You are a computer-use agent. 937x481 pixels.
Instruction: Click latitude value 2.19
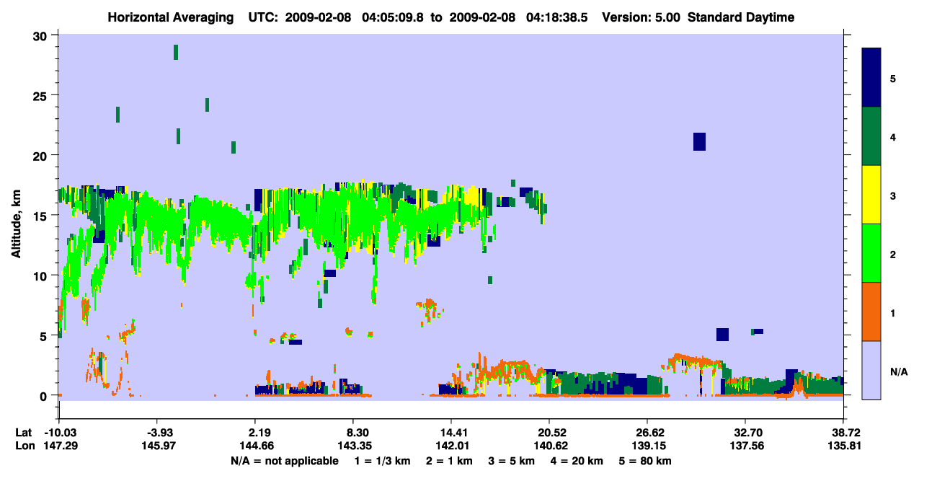click(x=254, y=433)
